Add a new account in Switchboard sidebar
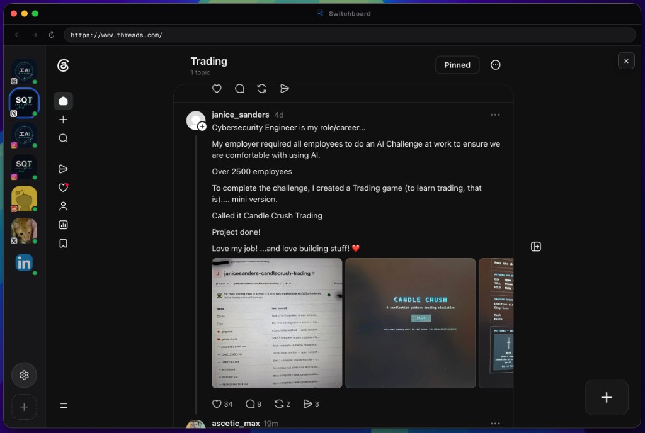Viewport: 645px width, 433px height. [x=24, y=407]
